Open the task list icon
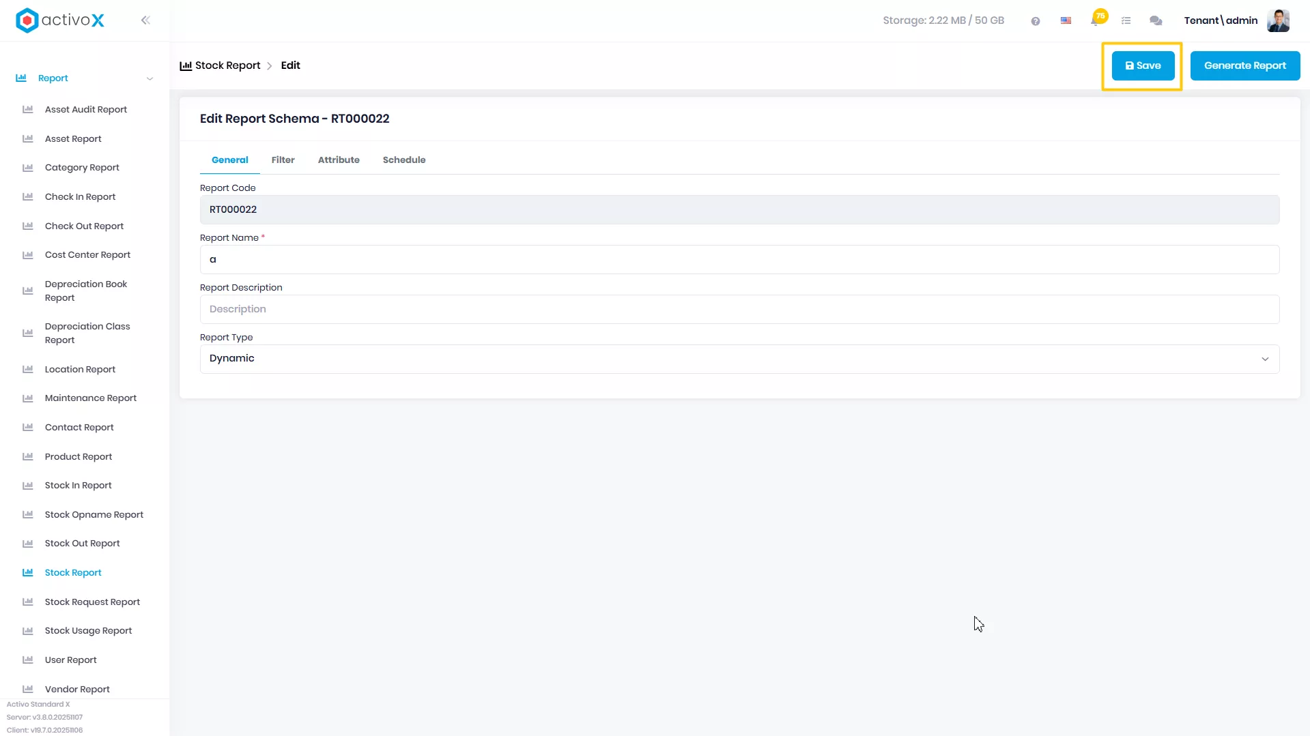This screenshot has width=1310, height=736. (1126, 21)
